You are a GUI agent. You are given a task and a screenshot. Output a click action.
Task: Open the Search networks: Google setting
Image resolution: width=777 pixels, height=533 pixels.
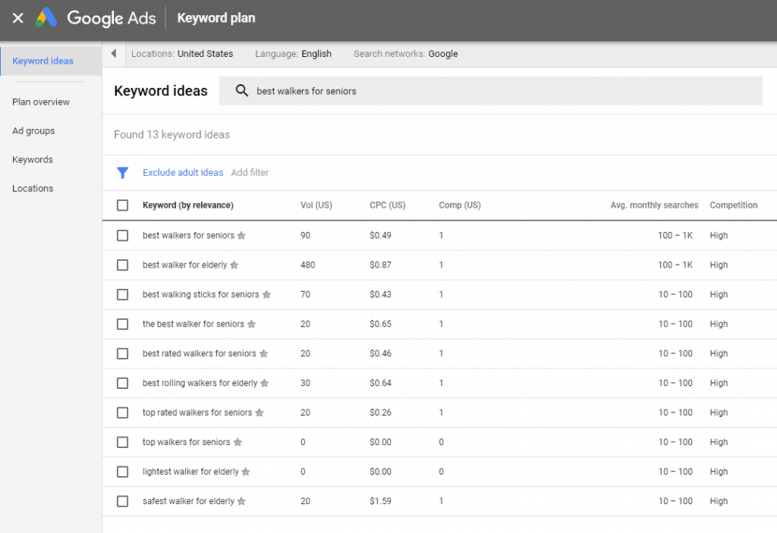[405, 54]
